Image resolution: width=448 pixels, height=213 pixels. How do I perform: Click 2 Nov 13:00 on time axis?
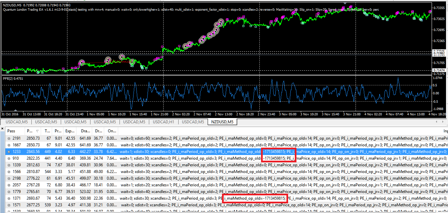coord(224,114)
